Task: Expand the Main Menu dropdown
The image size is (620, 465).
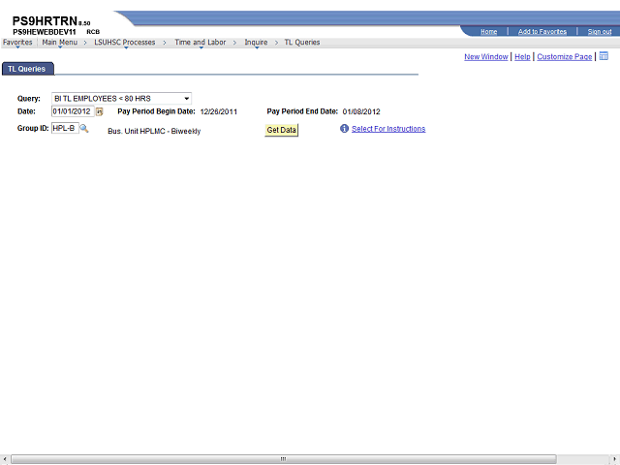Action: (60, 43)
